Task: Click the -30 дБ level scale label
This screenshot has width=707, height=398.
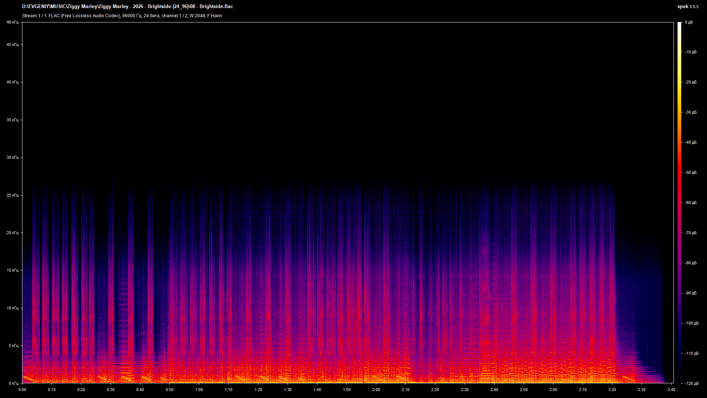Action: pos(691,112)
